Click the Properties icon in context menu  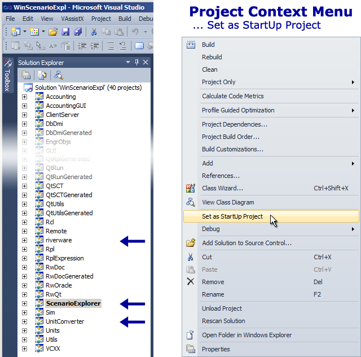coord(191,349)
